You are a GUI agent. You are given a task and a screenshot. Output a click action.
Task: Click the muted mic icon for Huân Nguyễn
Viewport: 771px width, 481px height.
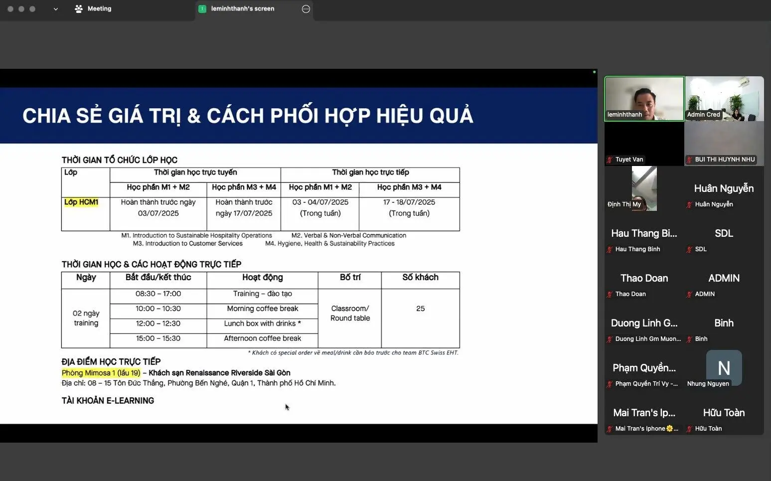point(689,205)
